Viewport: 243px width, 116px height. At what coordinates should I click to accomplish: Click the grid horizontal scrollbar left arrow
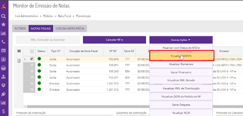coord(25,107)
